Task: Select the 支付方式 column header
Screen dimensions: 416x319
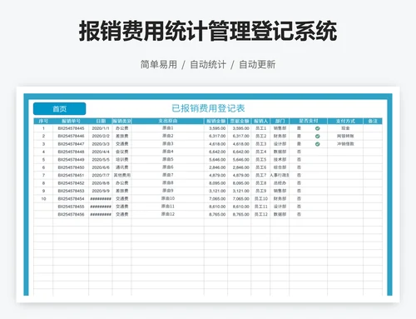Action: (345, 121)
